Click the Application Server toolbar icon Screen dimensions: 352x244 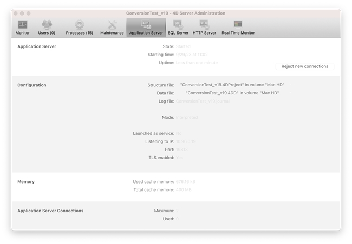(x=146, y=25)
